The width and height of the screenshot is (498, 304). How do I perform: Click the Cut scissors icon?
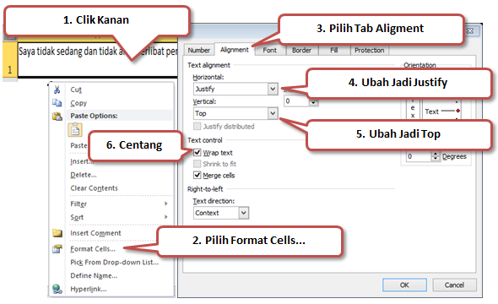point(57,90)
